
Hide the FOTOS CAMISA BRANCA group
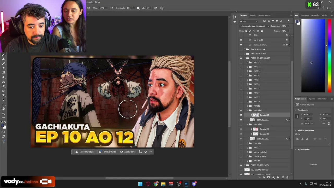(241, 58)
